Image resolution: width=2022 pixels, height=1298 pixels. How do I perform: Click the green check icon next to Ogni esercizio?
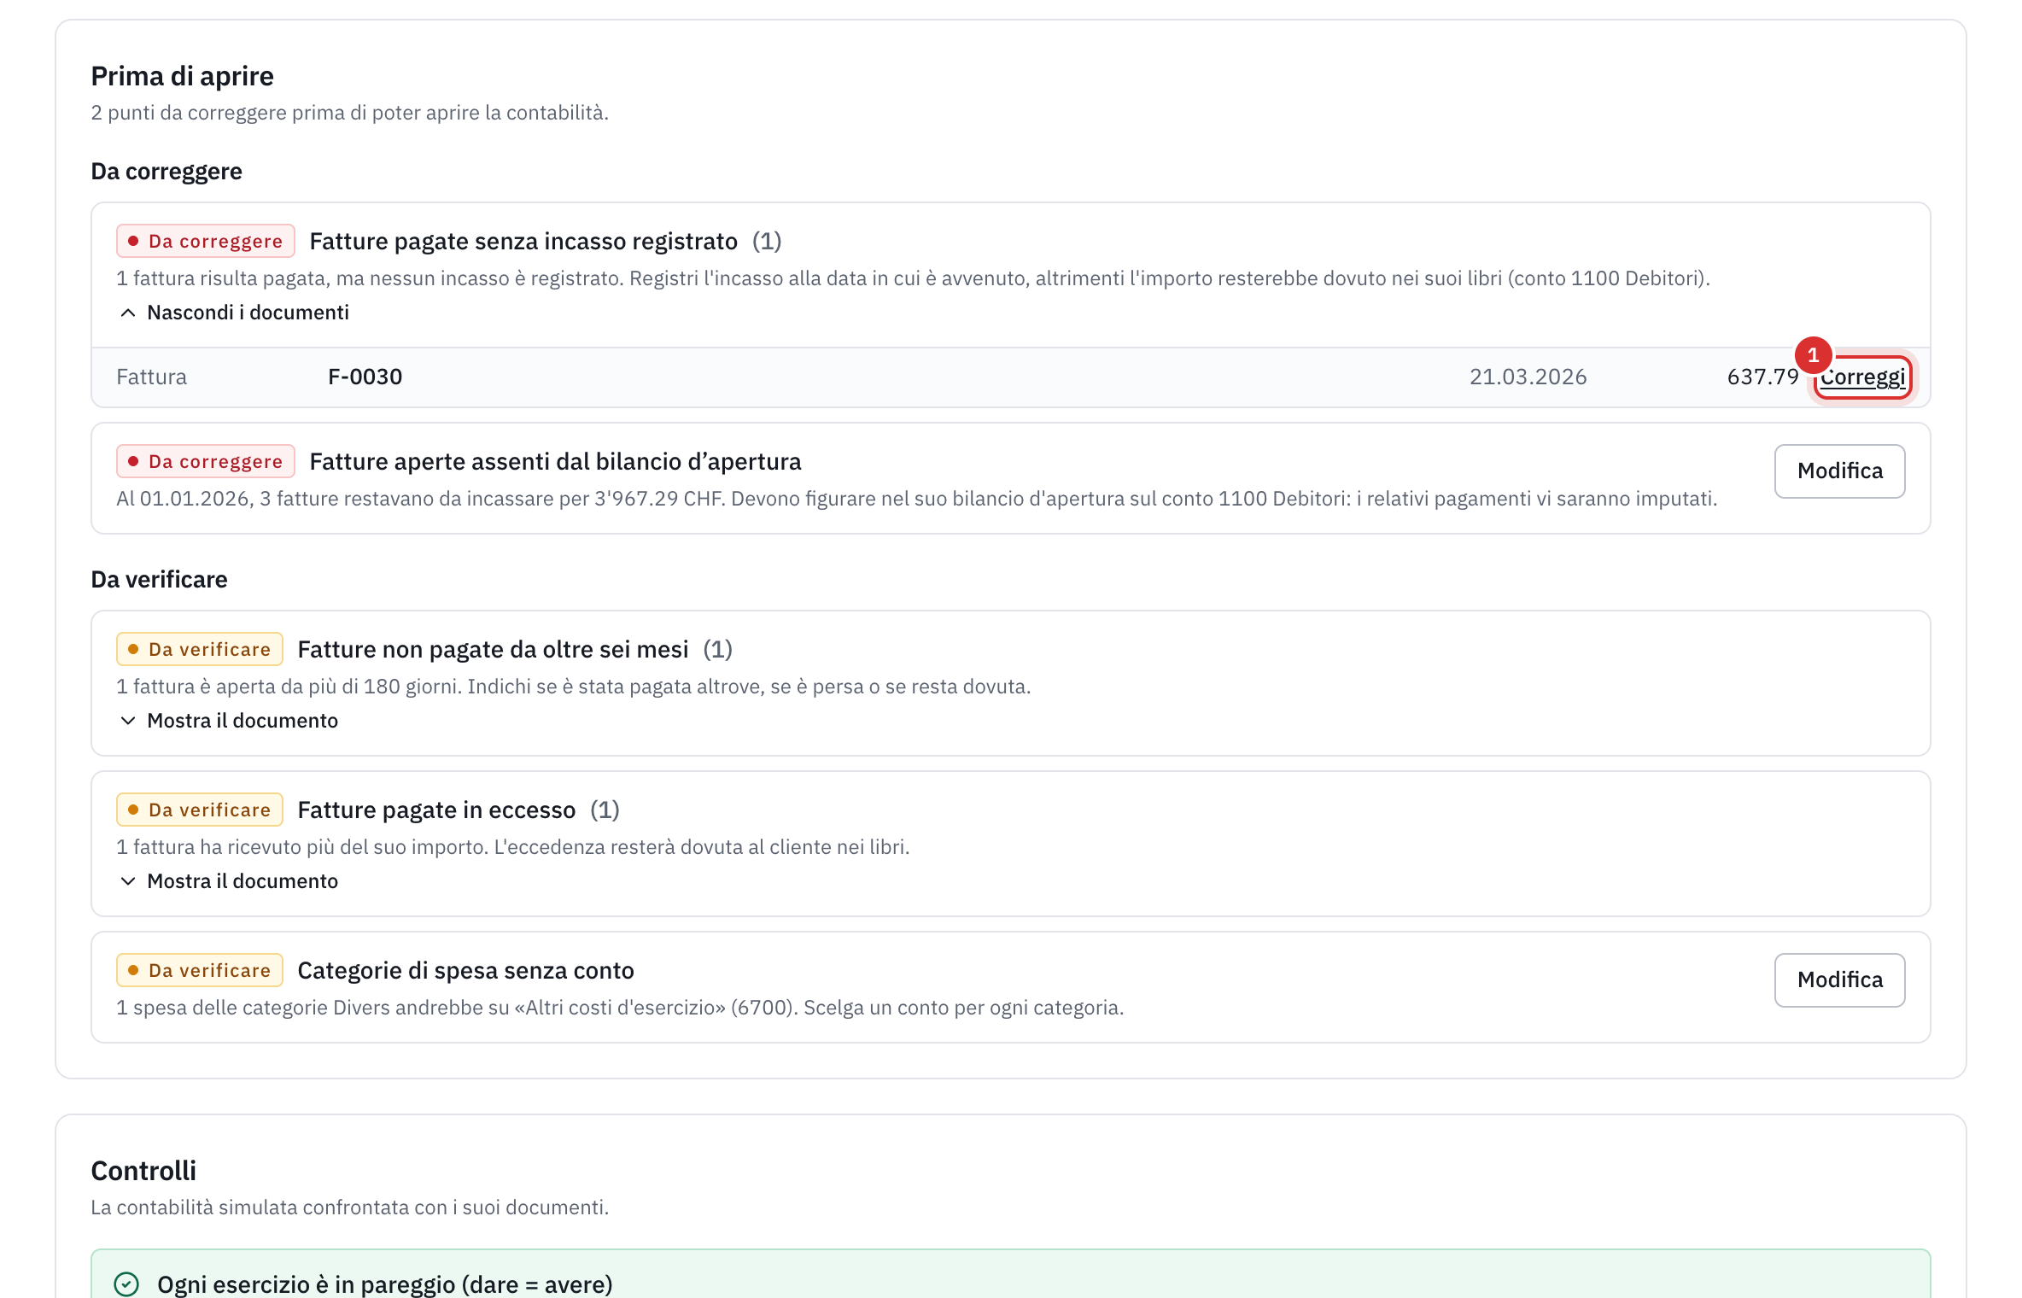point(126,1283)
